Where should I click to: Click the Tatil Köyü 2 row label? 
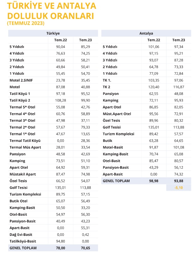click(x=20, y=100)
